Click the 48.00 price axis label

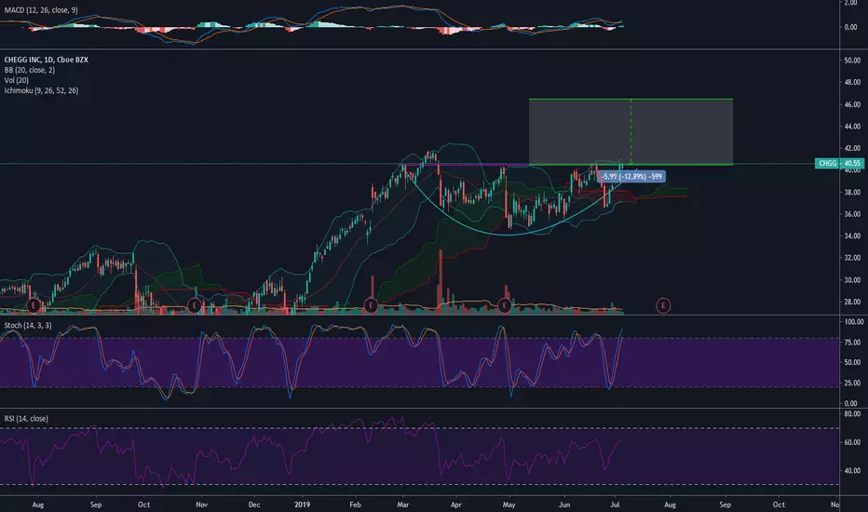coord(852,82)
